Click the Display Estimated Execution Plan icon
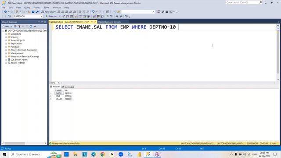 68,16
